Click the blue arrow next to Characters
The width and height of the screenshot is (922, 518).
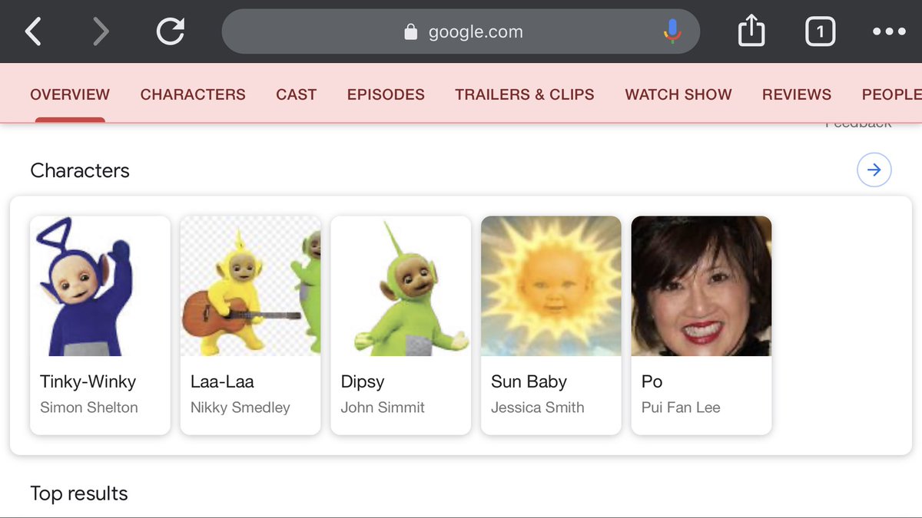click(874, 170)
